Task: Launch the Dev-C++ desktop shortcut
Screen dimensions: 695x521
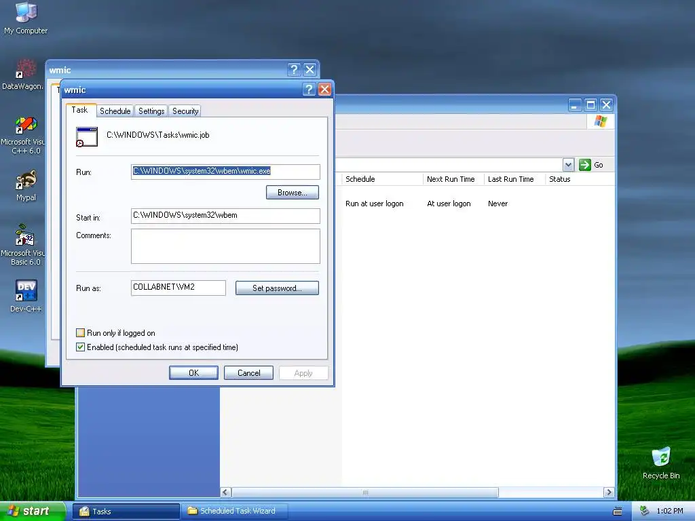Action: click(26, 296)
